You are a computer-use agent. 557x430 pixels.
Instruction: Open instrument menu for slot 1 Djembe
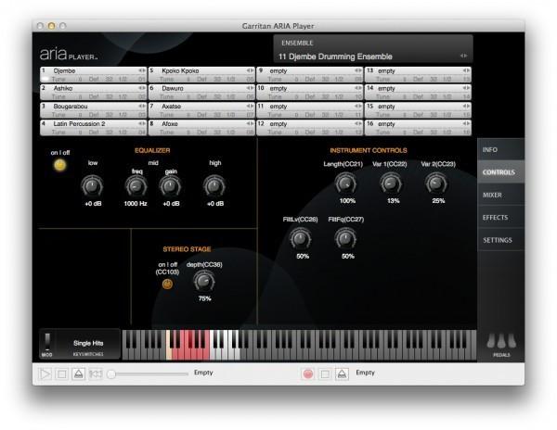point(142,70)
